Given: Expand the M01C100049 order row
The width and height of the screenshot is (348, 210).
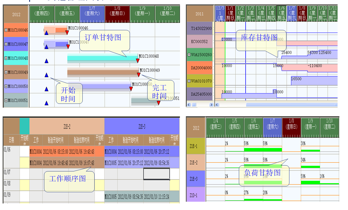Looking at the screenshot, I should click(6, 72).
